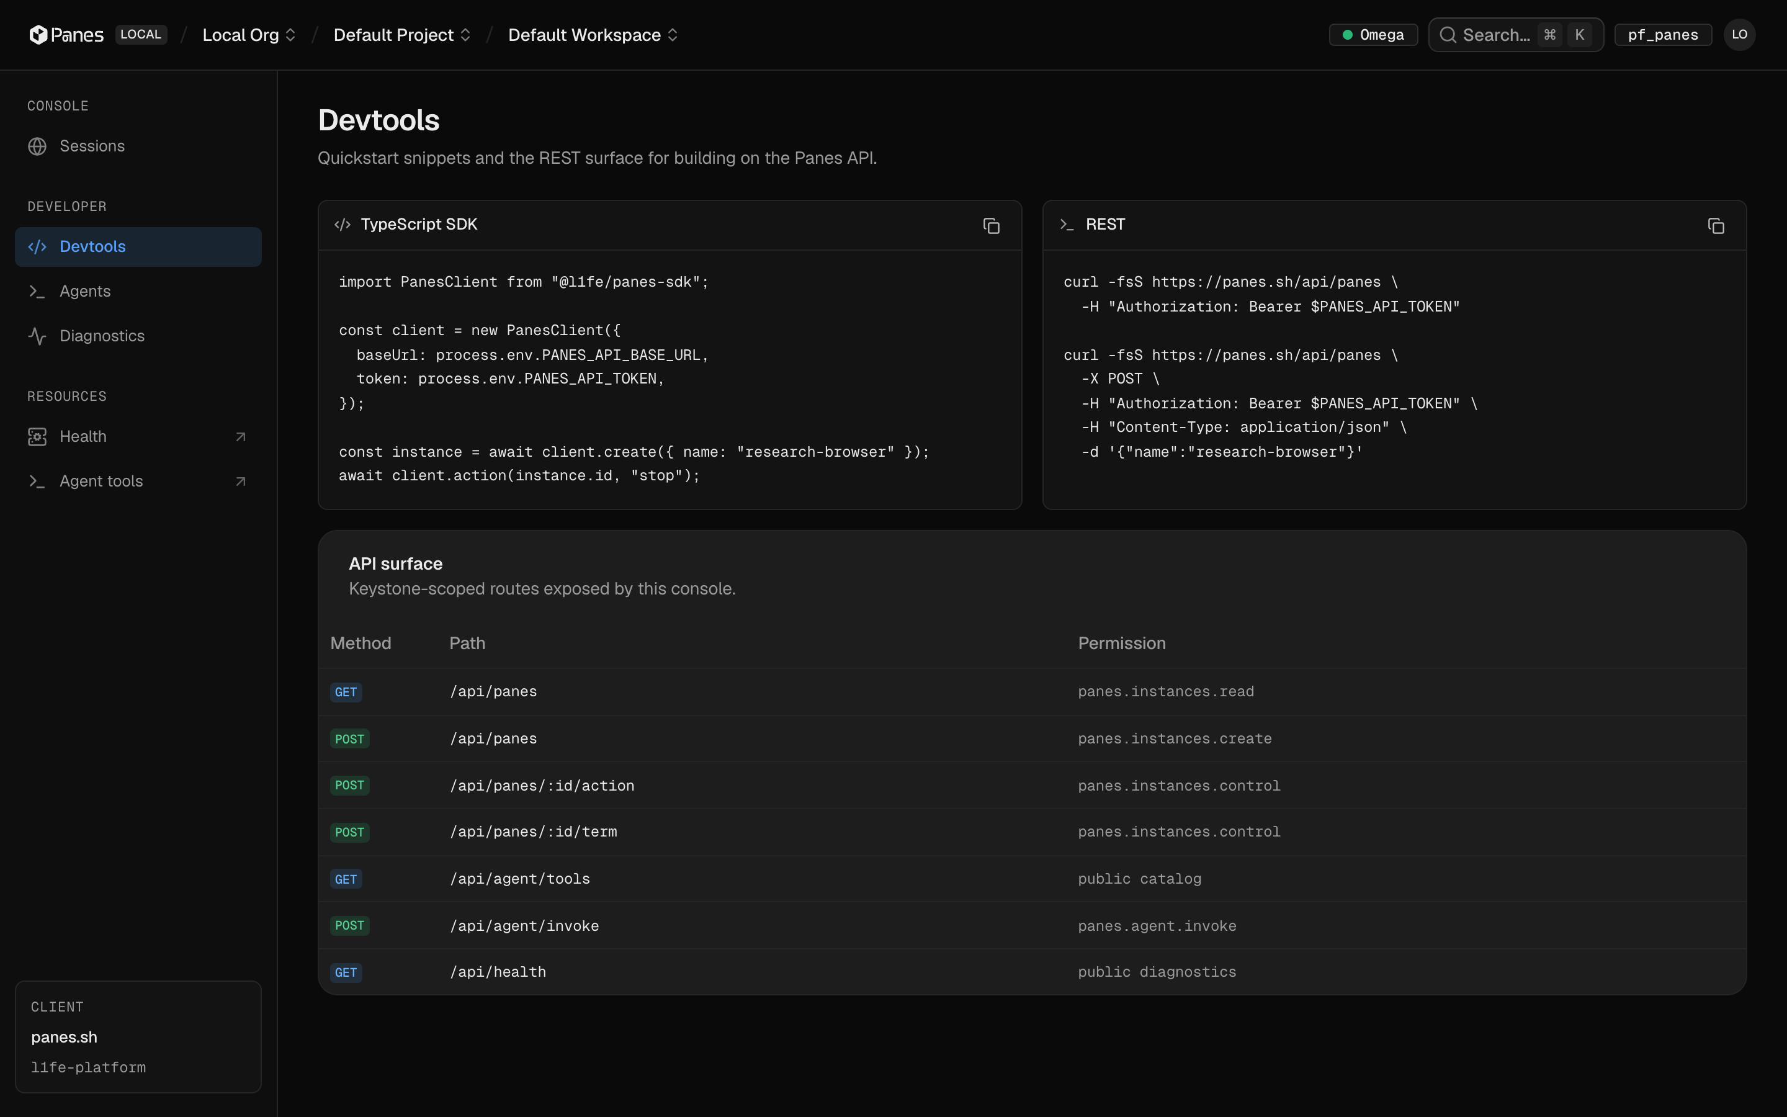Click the POST badge for panes.instances.create row
This screenshot has width=1787, height=1117.
[x=349, y=738]
